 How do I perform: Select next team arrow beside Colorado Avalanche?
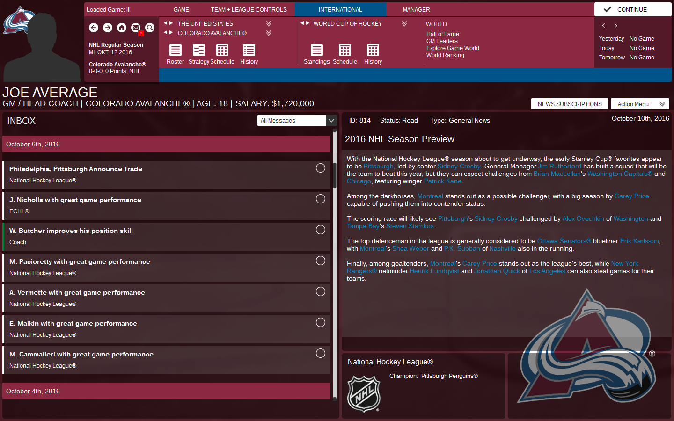(x=171, y=32)
